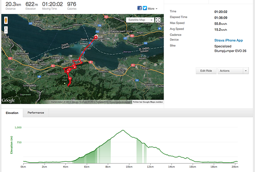This screenshot has height=172, width=255.
Task: Click the Rapperswil start marker on the route
Action: [x=96, y=37]
